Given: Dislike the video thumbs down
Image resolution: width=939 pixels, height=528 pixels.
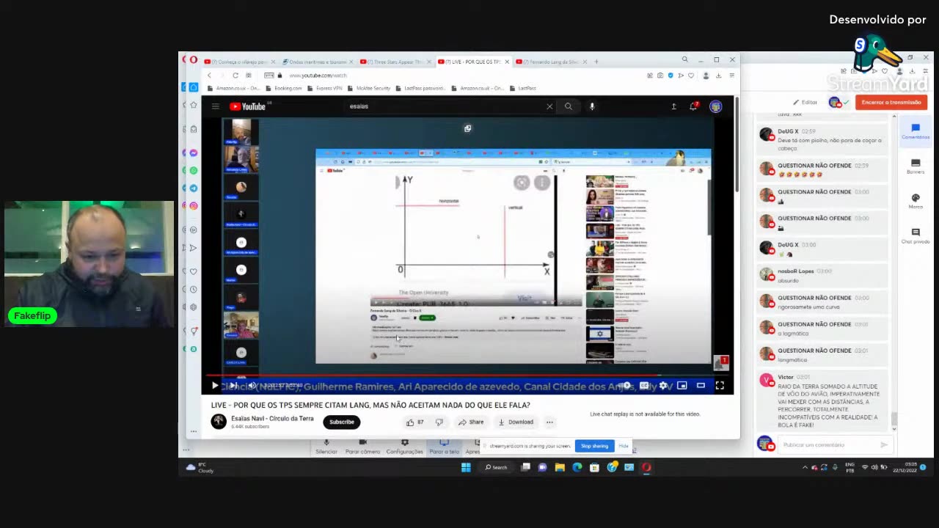Looking at the screenshot, I should pos(439,422).
